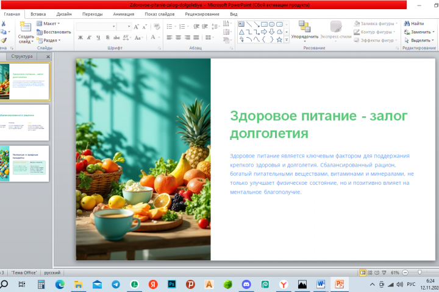This screenshot has height=292, width=439.
Task: Toggle text shadow (S)
Action: click(107, 38)
